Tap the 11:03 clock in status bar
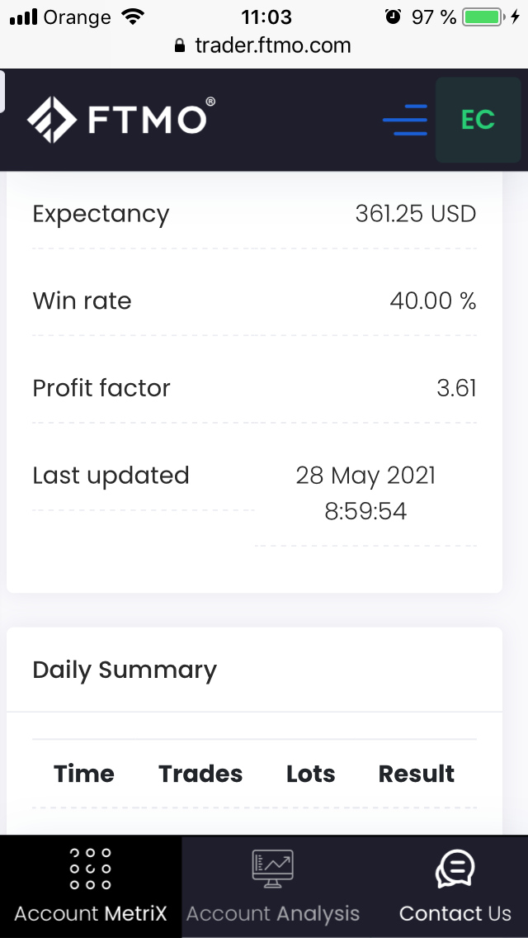The image size is (528, 938). tap(266, 17)
